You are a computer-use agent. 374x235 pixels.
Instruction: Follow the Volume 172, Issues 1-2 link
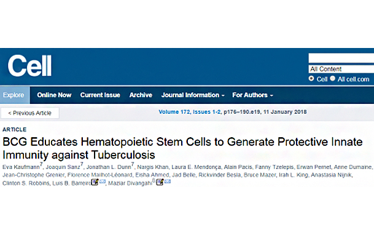[x=190, y=112]
